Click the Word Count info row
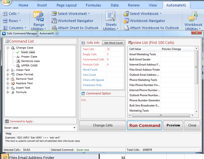The height and width of the screenshot is (159, 204). click(x=102, y=70)
